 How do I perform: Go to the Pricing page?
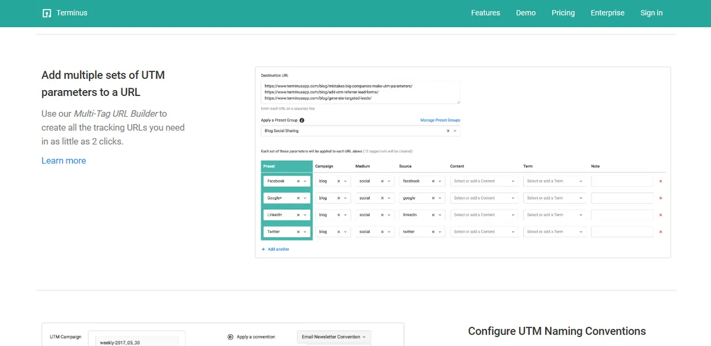click(x=563, y=13)
